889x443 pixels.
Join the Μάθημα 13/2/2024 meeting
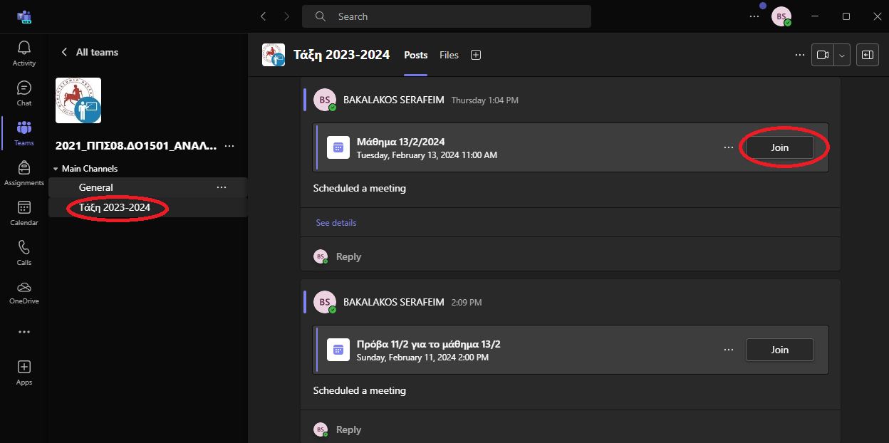779,147
